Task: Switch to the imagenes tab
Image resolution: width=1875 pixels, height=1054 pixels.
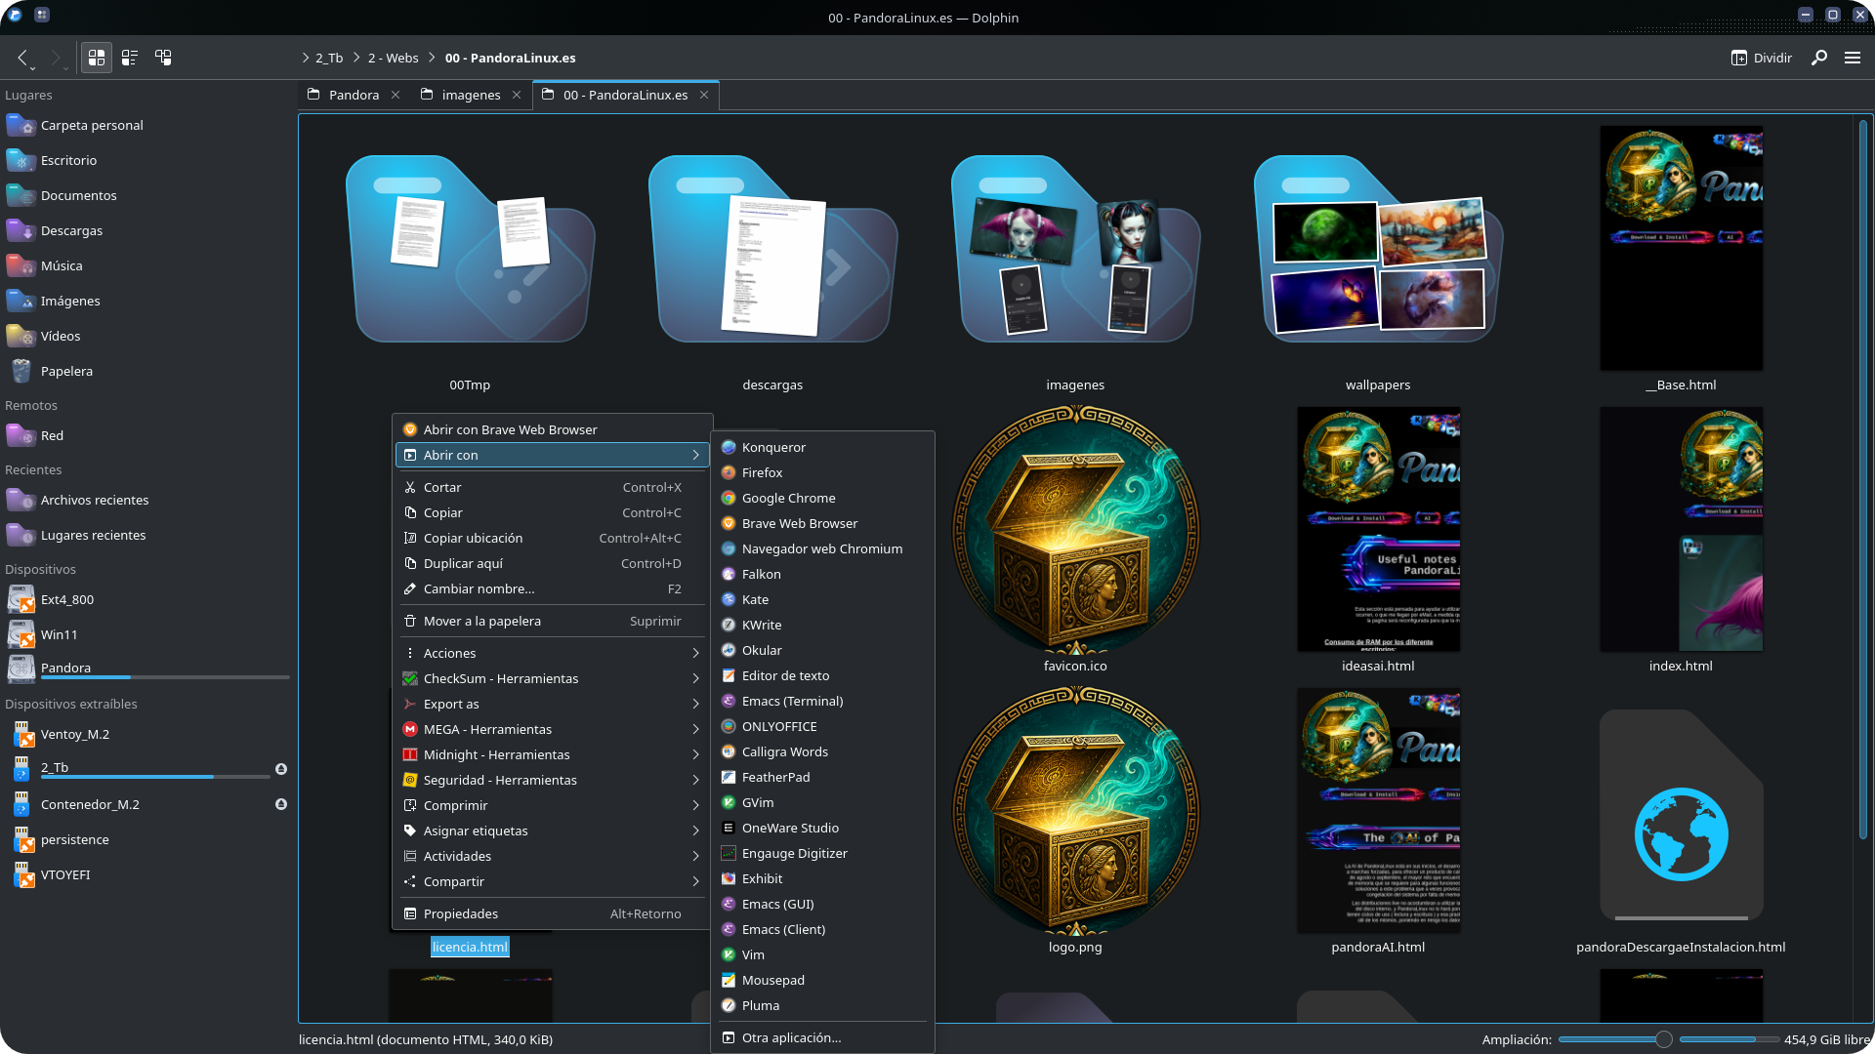Action: point(471,95)
